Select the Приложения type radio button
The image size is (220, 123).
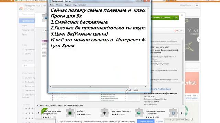[x=23, y=49]
